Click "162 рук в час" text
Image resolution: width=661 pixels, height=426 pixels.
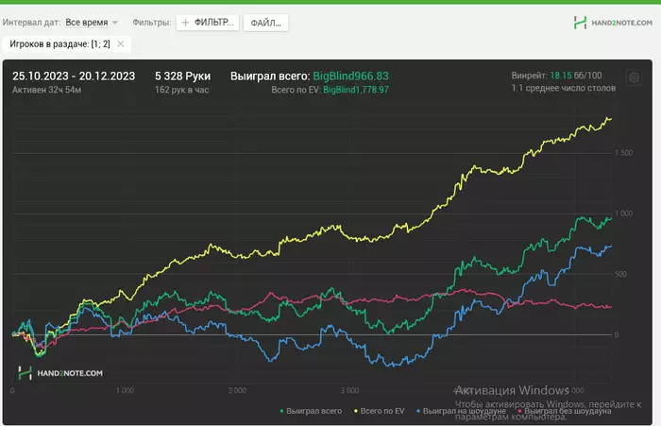(x=181, y=90)
